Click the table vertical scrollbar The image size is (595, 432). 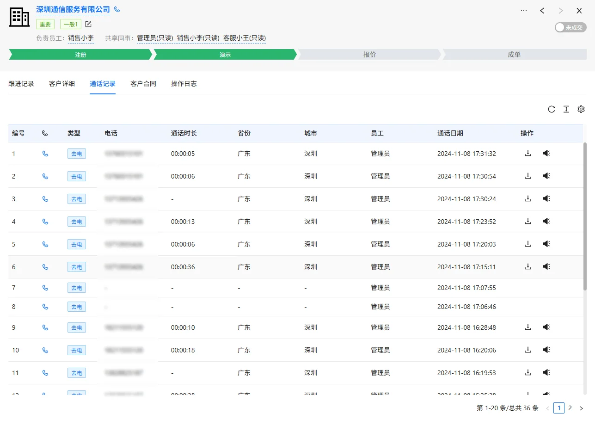(585, 216)
